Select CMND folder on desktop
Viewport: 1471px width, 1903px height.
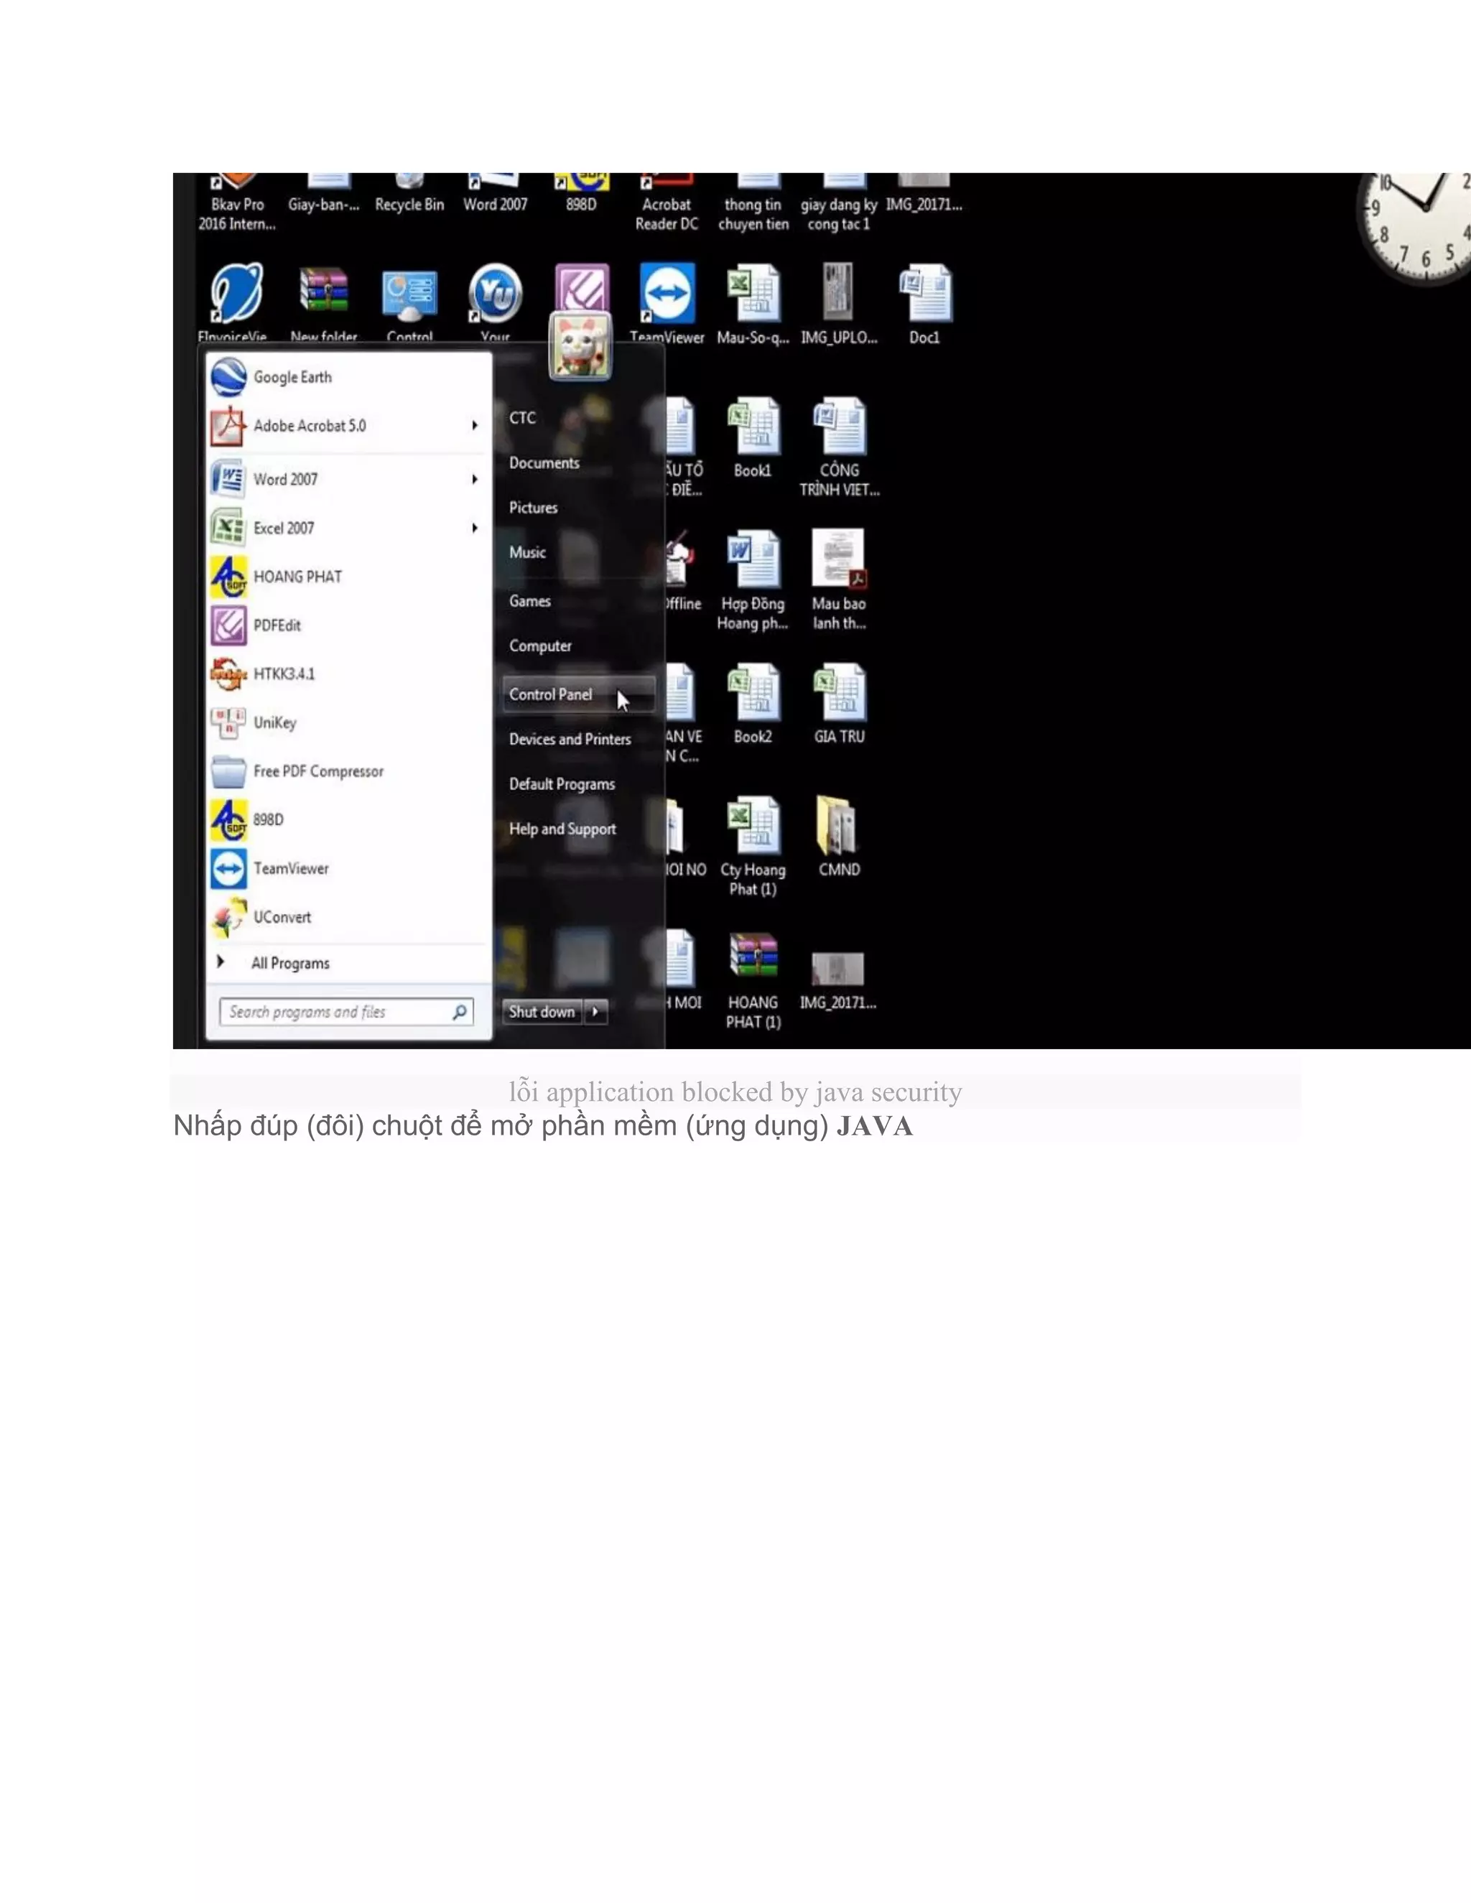click(839, 837)
